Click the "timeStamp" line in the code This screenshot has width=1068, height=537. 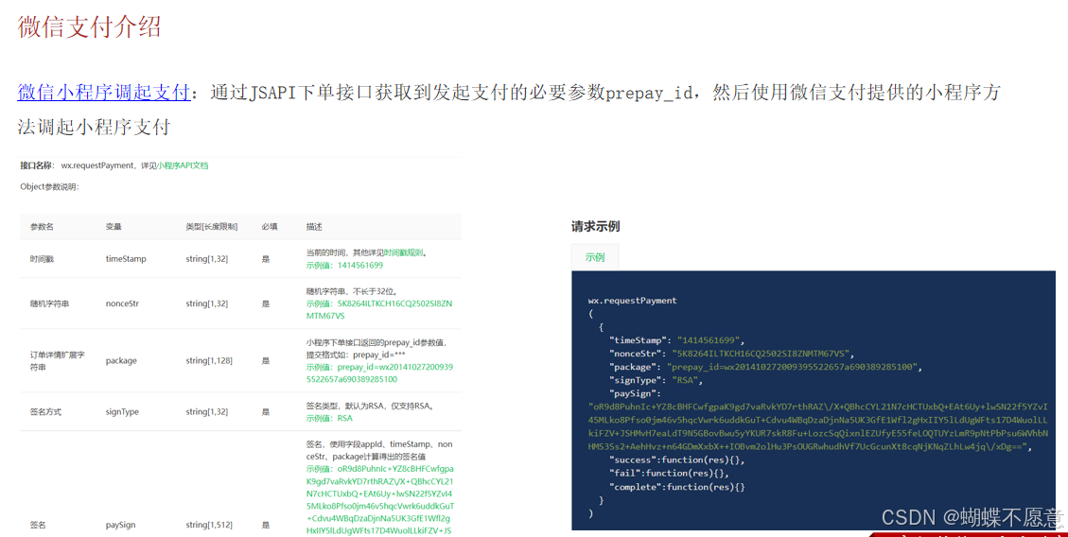coord(676,340)
